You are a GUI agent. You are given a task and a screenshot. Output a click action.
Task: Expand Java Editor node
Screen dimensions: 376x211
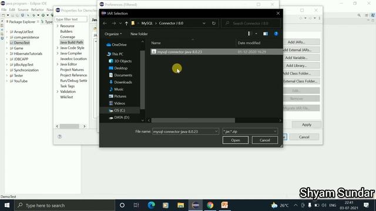58,64
